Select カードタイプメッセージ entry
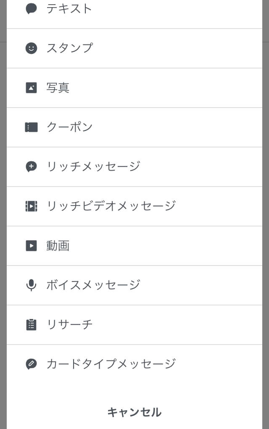 click(111, 364)
